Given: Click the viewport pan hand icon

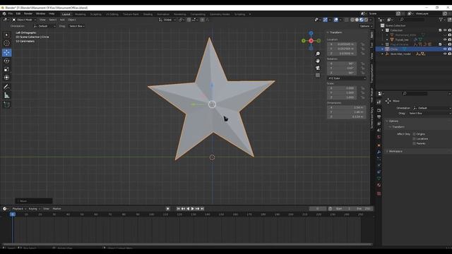Looking at the screenshot, I should [318, 61].
